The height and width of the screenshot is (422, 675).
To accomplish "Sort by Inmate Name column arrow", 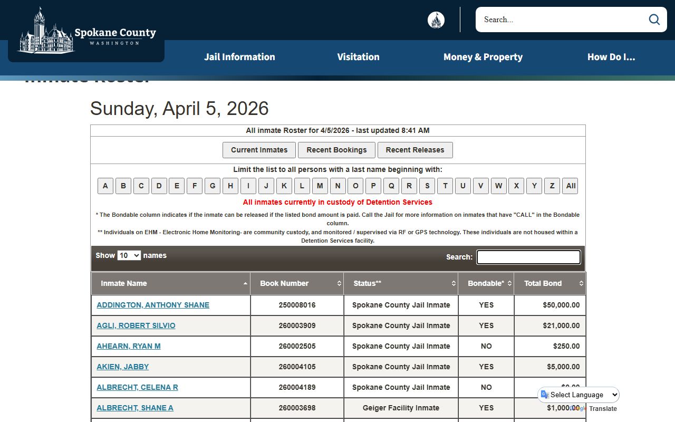I will point(245,284).
